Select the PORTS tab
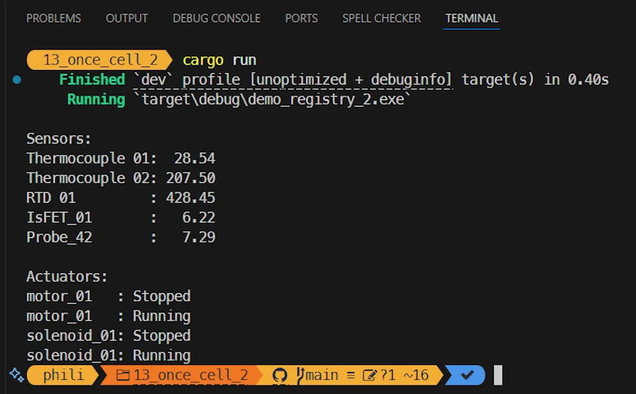 tap(301, 18)
